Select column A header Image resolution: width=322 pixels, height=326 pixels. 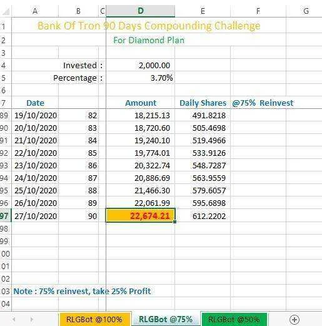coord(35,11)
